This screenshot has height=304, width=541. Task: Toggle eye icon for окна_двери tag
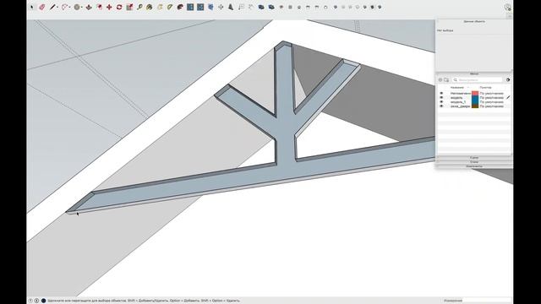point(441,106)
